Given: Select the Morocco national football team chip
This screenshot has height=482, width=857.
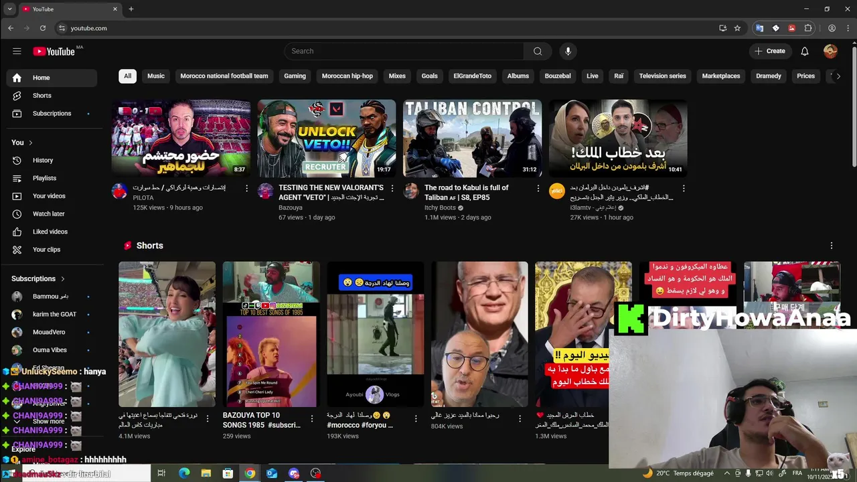Looking at the screenshot, I should pos(224,76).
